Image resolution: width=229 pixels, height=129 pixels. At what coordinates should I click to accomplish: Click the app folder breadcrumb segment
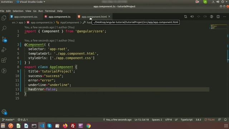point(21,23)
